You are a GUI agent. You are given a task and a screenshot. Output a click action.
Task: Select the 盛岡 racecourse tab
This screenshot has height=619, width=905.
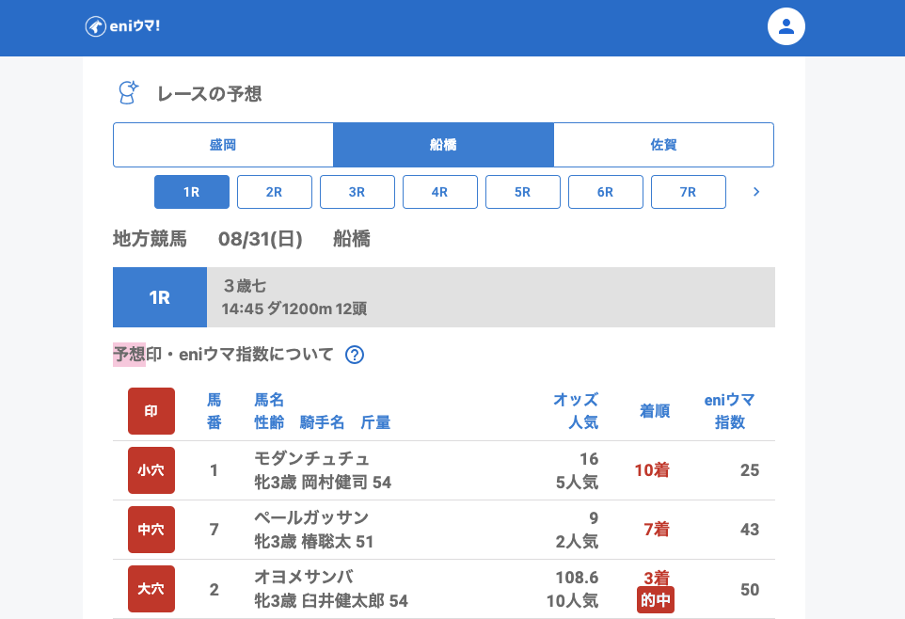[x=223, y=145]
